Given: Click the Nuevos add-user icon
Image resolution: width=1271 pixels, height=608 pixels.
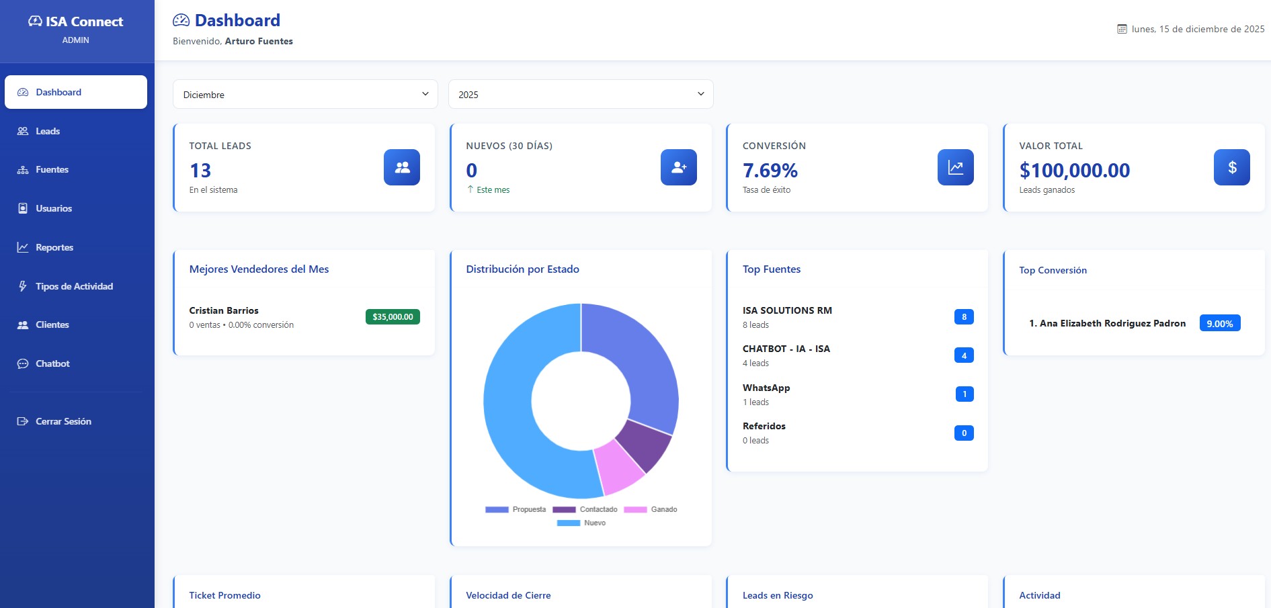Looking at the screenshot, I should pos(678,167).
